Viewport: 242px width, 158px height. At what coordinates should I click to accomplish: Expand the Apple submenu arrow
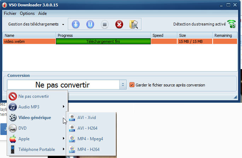pos(63,139)
